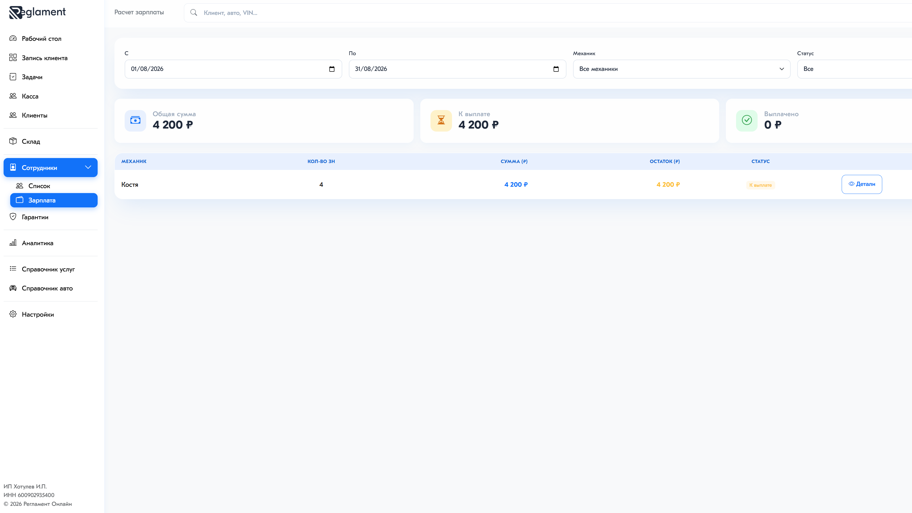Image resolution: width=912 pixels, height=513 pixels.
Task: Click the Клиенты people icon
Action: pyautogui.click(x=13, y=115)
